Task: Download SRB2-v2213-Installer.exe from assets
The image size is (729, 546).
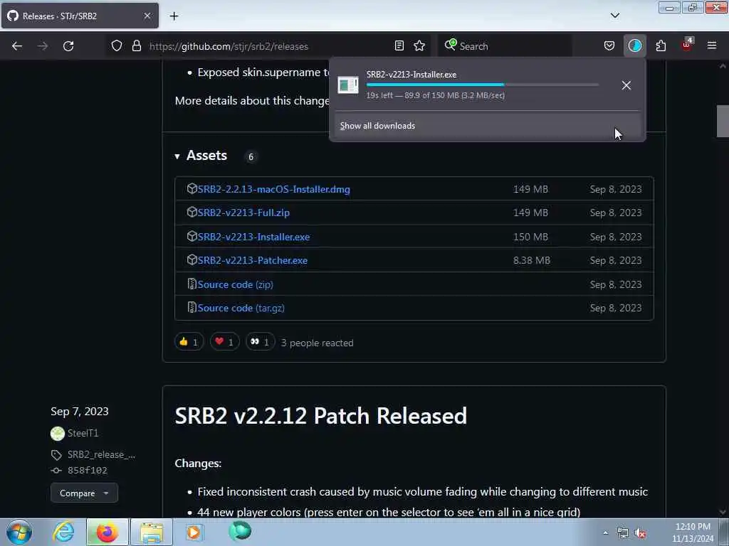Action: tap(253, 237)
